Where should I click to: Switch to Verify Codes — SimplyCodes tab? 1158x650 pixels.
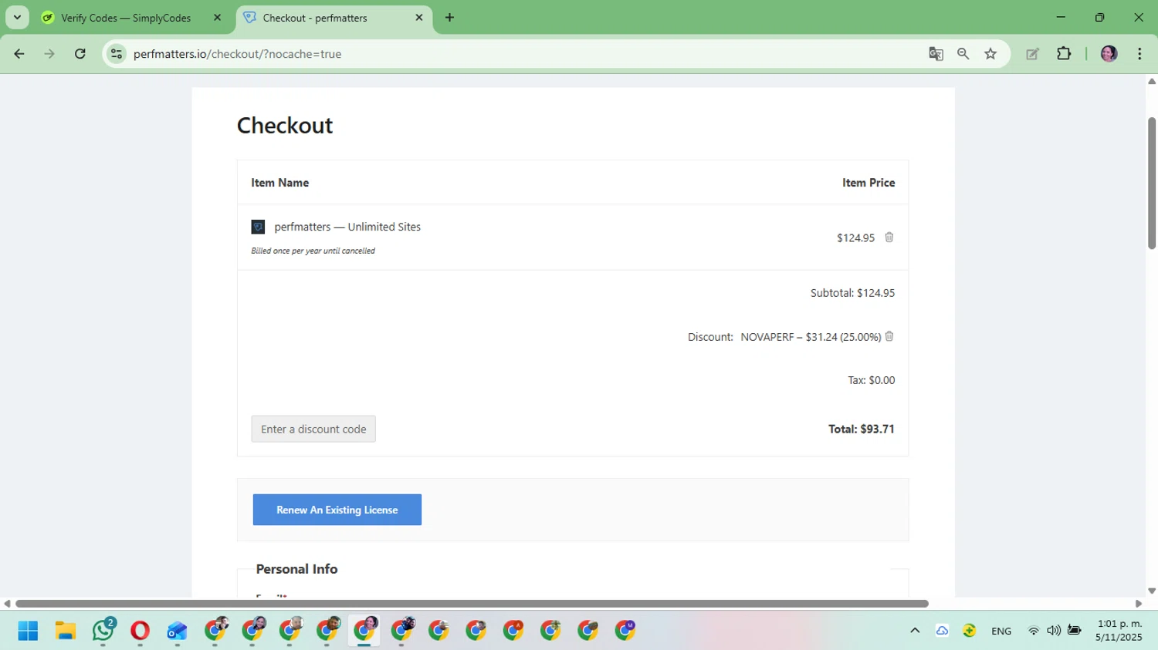coord(126,18)
